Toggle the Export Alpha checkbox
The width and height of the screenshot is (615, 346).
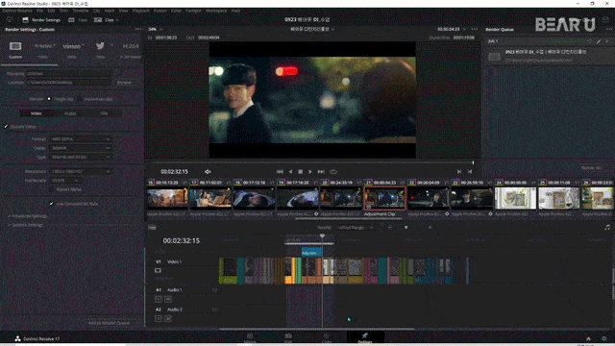[x=51, y=189]
